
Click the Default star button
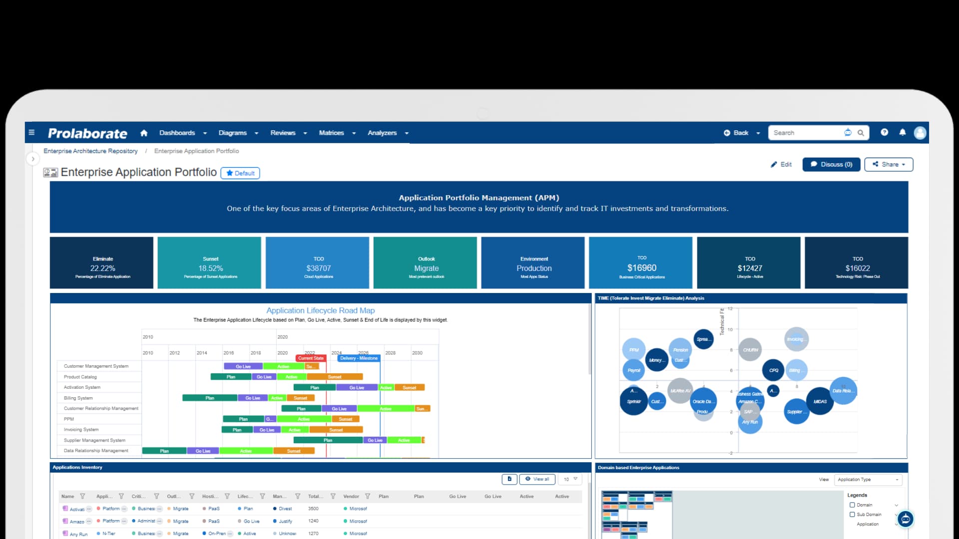pos(240,173)
